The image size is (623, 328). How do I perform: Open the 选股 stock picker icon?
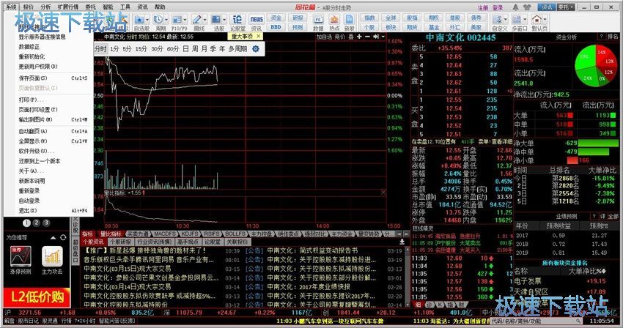[x=215, y=19]
